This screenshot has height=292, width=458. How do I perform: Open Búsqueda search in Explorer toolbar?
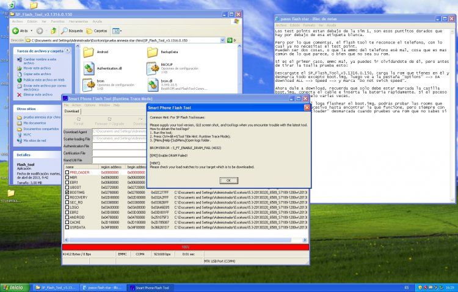(72, 31)
